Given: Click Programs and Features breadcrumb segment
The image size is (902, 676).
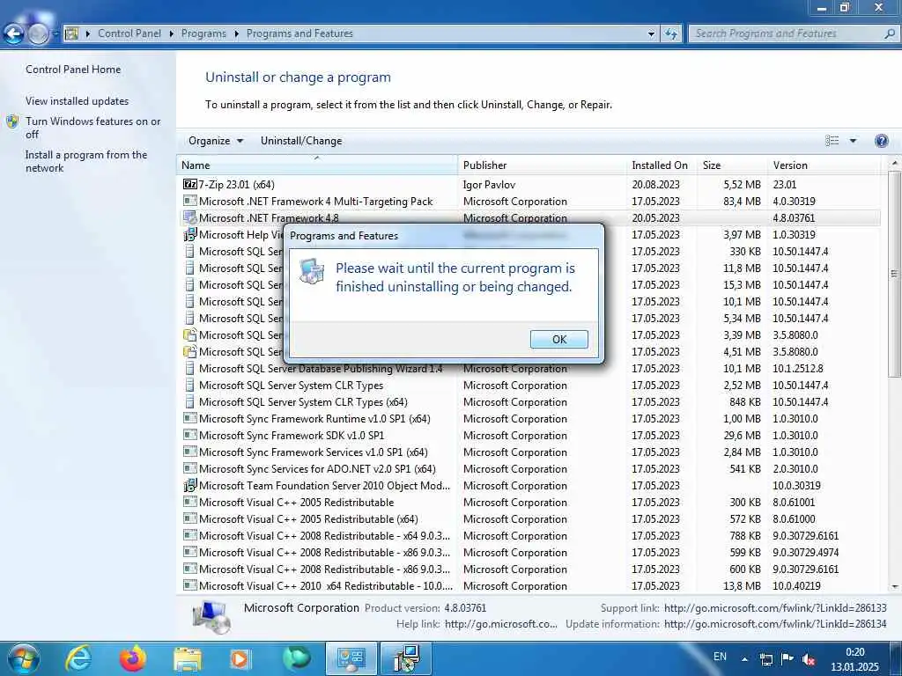Looking at the screenshot, I should (x=299, y=33).
